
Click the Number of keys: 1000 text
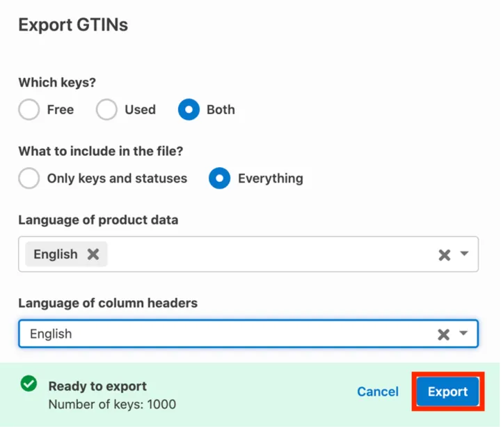pyautogui.click(x=112, y=404)
